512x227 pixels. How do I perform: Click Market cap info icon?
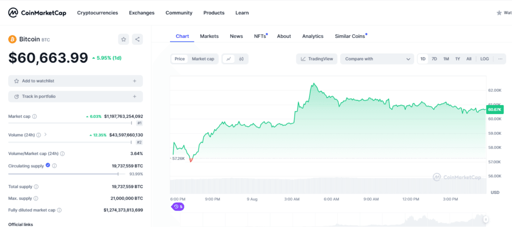pos(34,116)
